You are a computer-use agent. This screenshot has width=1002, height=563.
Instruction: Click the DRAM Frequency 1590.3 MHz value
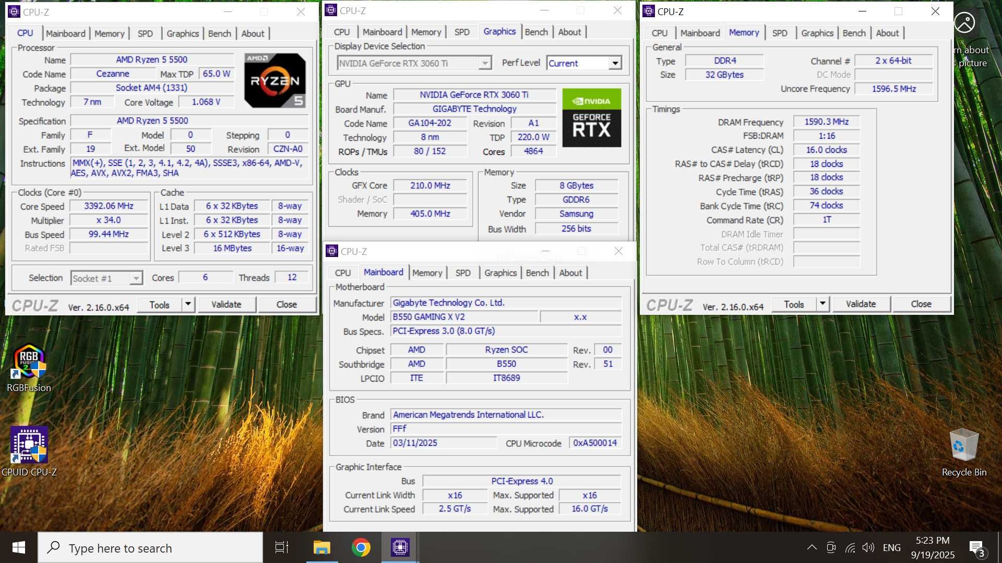pos(826,121)
